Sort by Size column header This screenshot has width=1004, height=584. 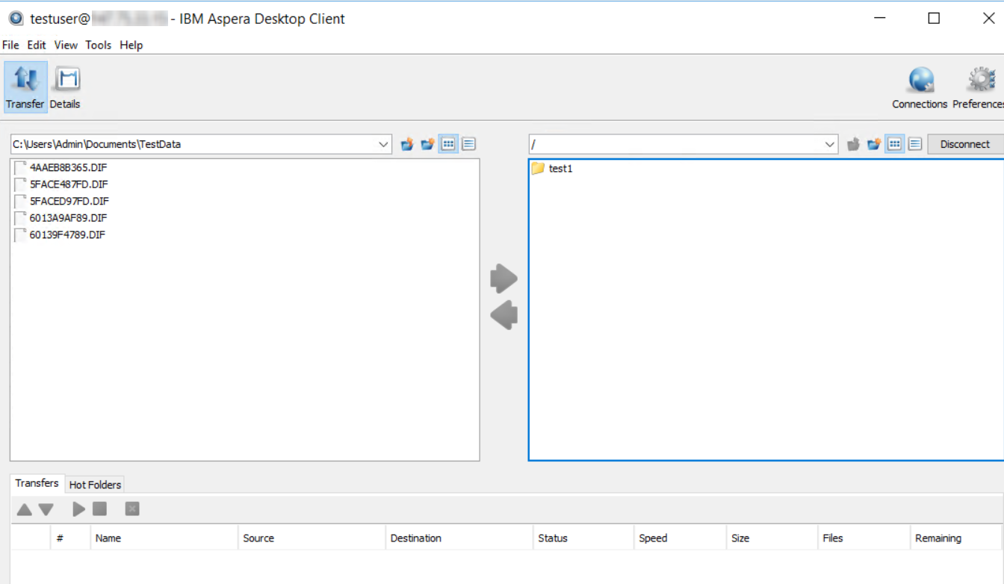pyautogui.click(x=772, y=538)
